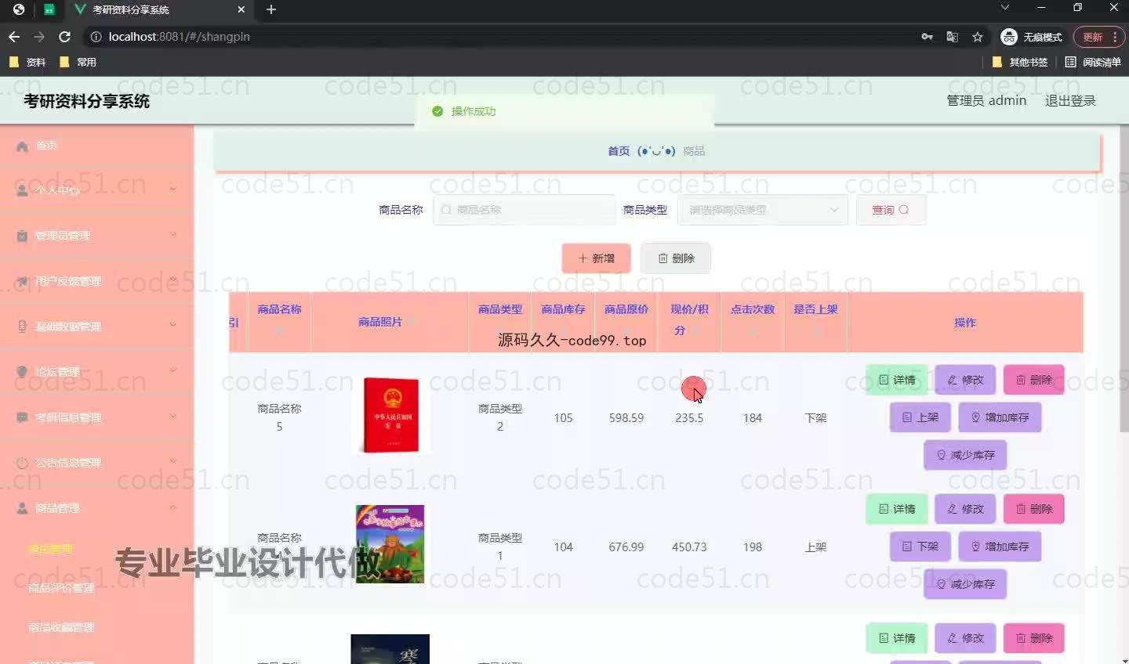1129x664 pixels.
Task: Expand the 论坛管理 menu chevron
Action: pos(173,370)
